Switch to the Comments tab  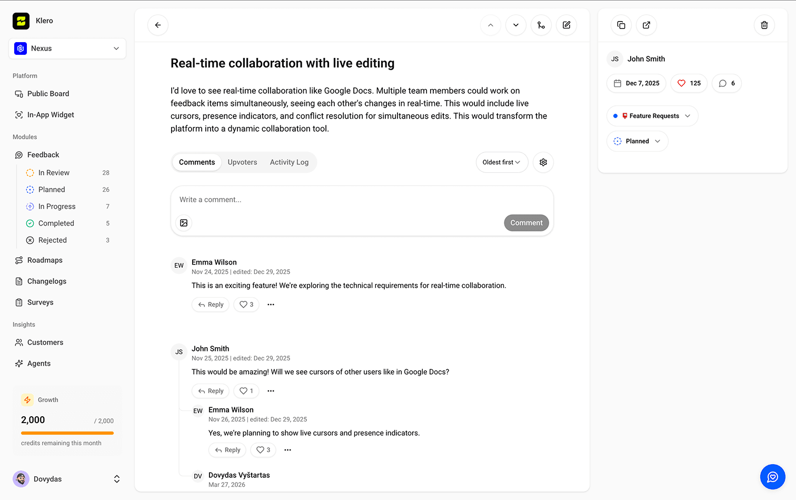(x=197, y=162)
